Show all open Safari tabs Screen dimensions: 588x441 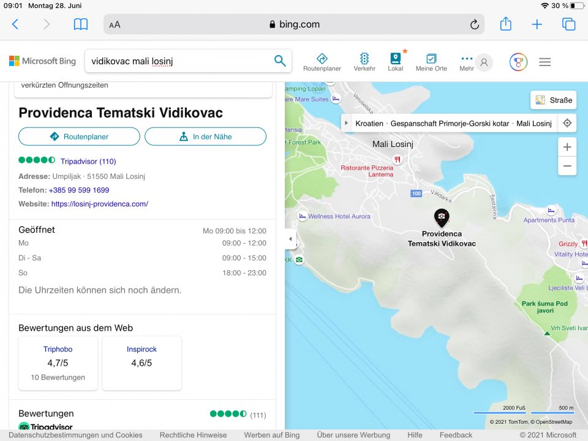pos(568,24)
